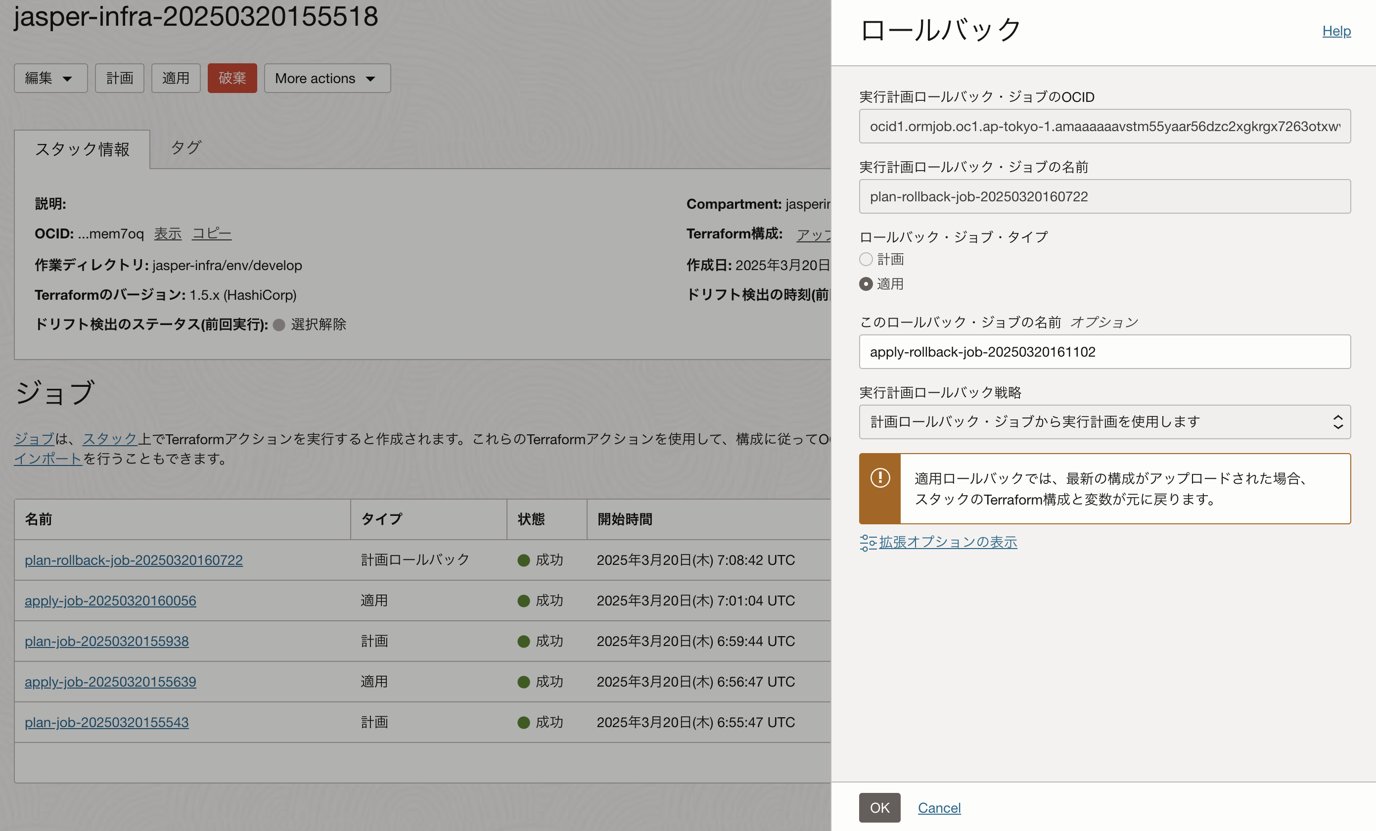Open job plan-rollback-job-20250320160722
The image size is (1376, 831).
coord(134,559)
